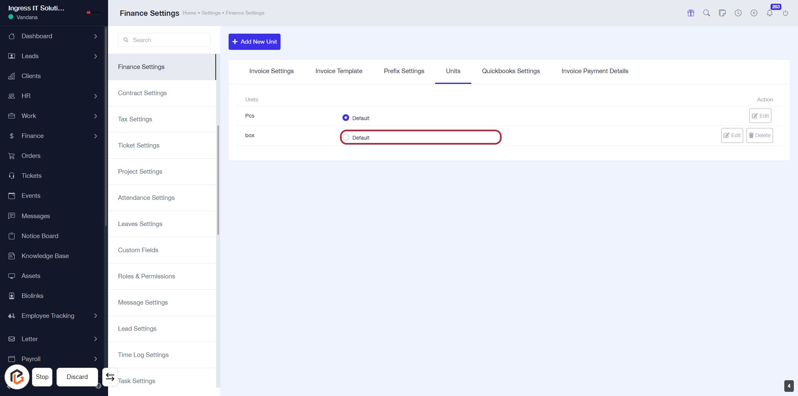798x396 pixels.
Task: Expand the Payroll sidebar section
Action: click(96, 359)
